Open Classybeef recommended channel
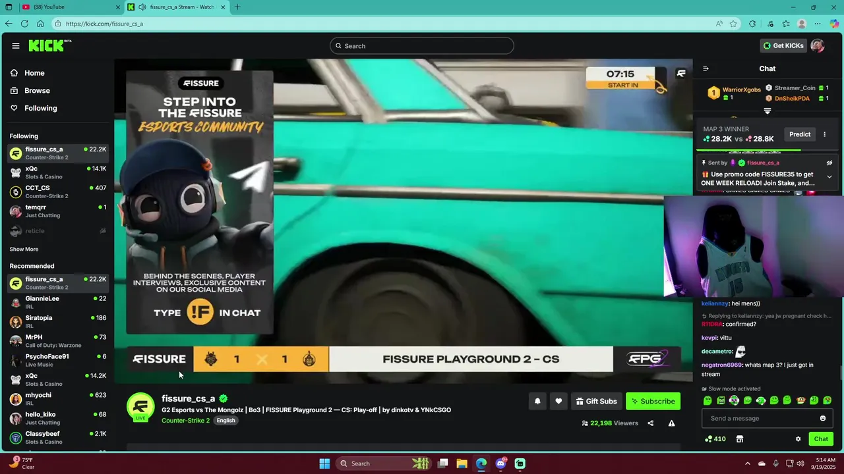This screenshot has height=474, width=844. [58, 437]
